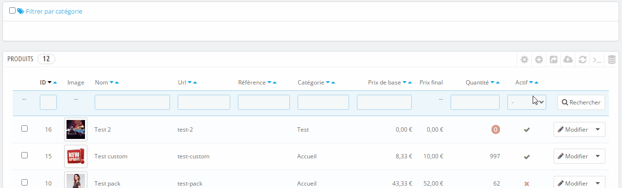Add a new product with plus icon

point(539,60)
